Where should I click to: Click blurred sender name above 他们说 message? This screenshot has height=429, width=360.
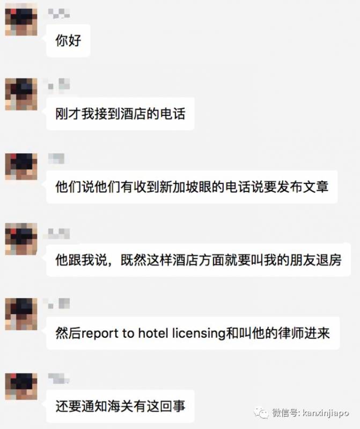click(x=56, y=158)
